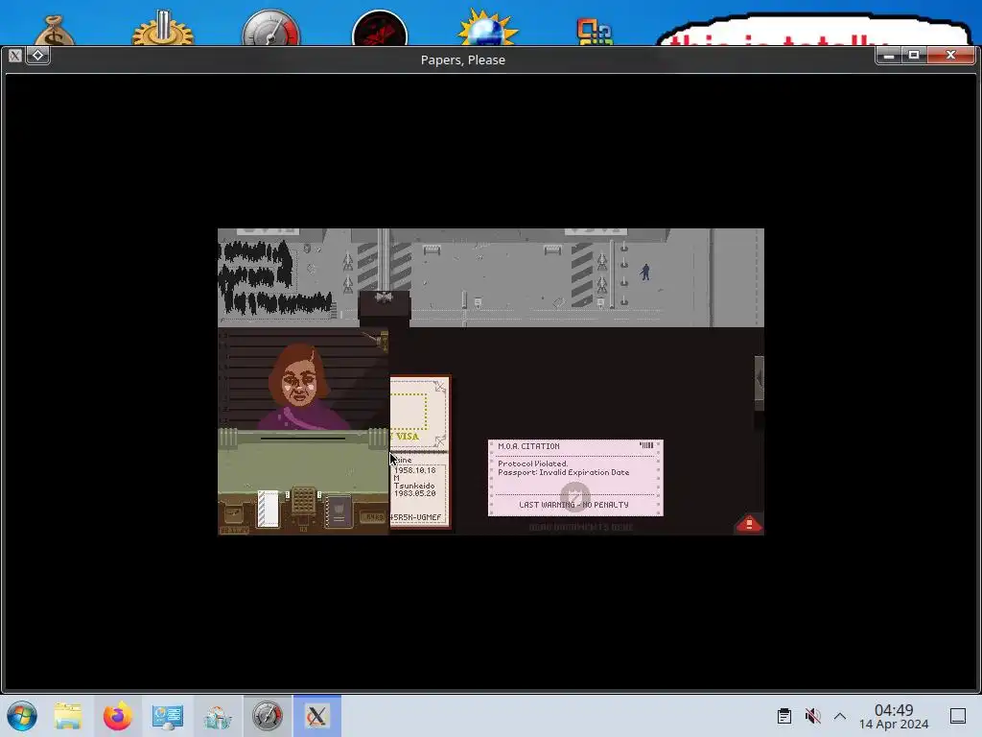
Task: Click passport number "45R5K-UGMEF"
Action: [416, 517]
